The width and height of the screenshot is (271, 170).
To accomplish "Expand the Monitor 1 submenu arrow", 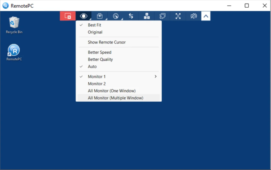I will click(155, 76).
